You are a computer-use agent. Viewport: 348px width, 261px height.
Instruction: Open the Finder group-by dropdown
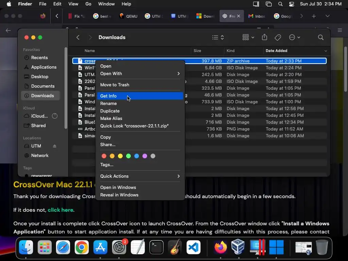point(248,37)
